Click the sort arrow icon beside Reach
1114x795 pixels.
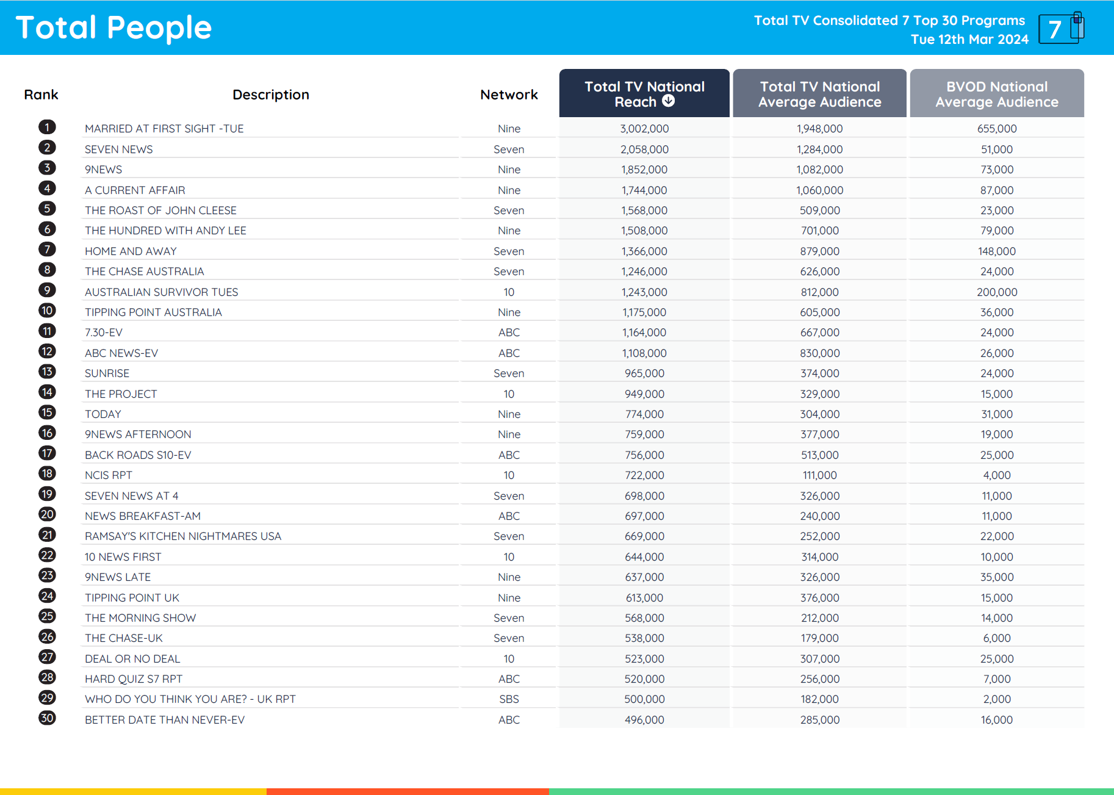click(669, 101)
